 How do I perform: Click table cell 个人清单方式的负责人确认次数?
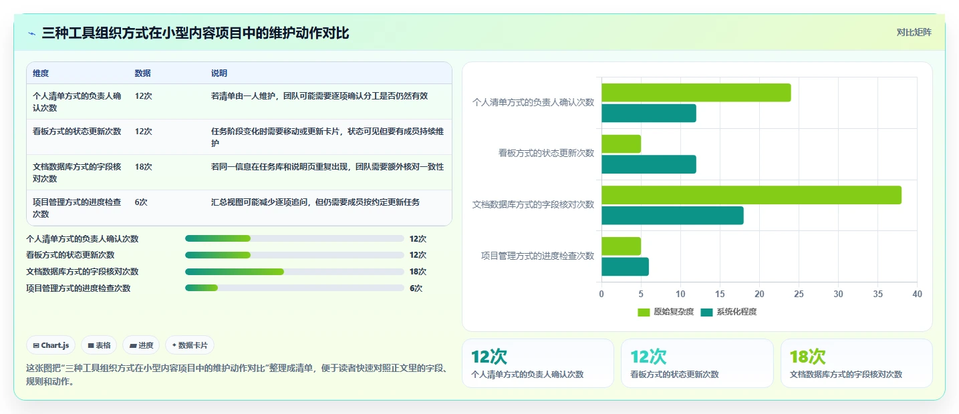[78, 101]
